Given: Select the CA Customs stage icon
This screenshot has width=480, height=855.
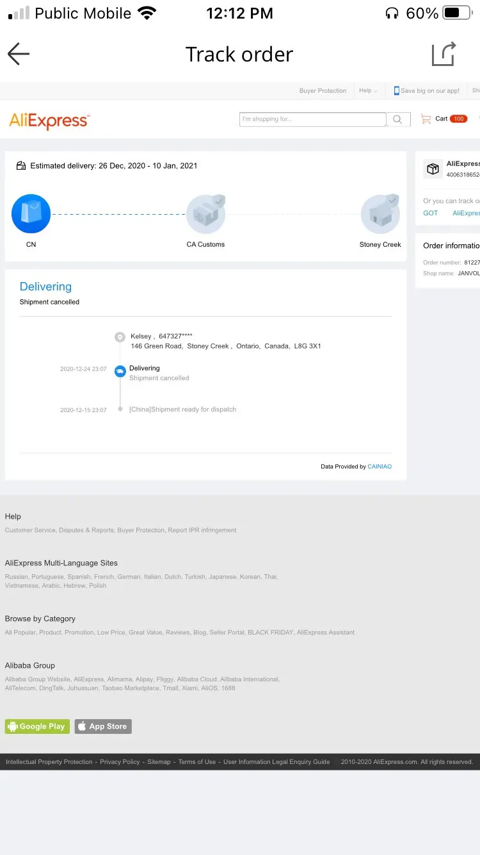Looking at the screenshot, I should tap(205, 214).
